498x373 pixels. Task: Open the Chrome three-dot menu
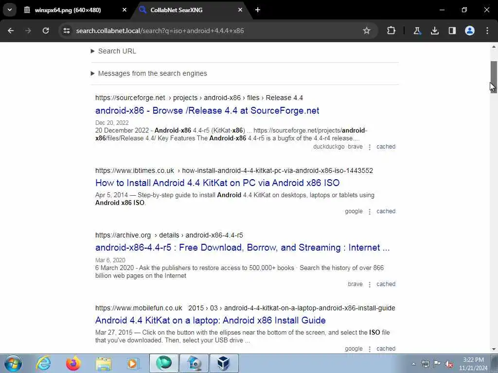(x=487, y=31)
